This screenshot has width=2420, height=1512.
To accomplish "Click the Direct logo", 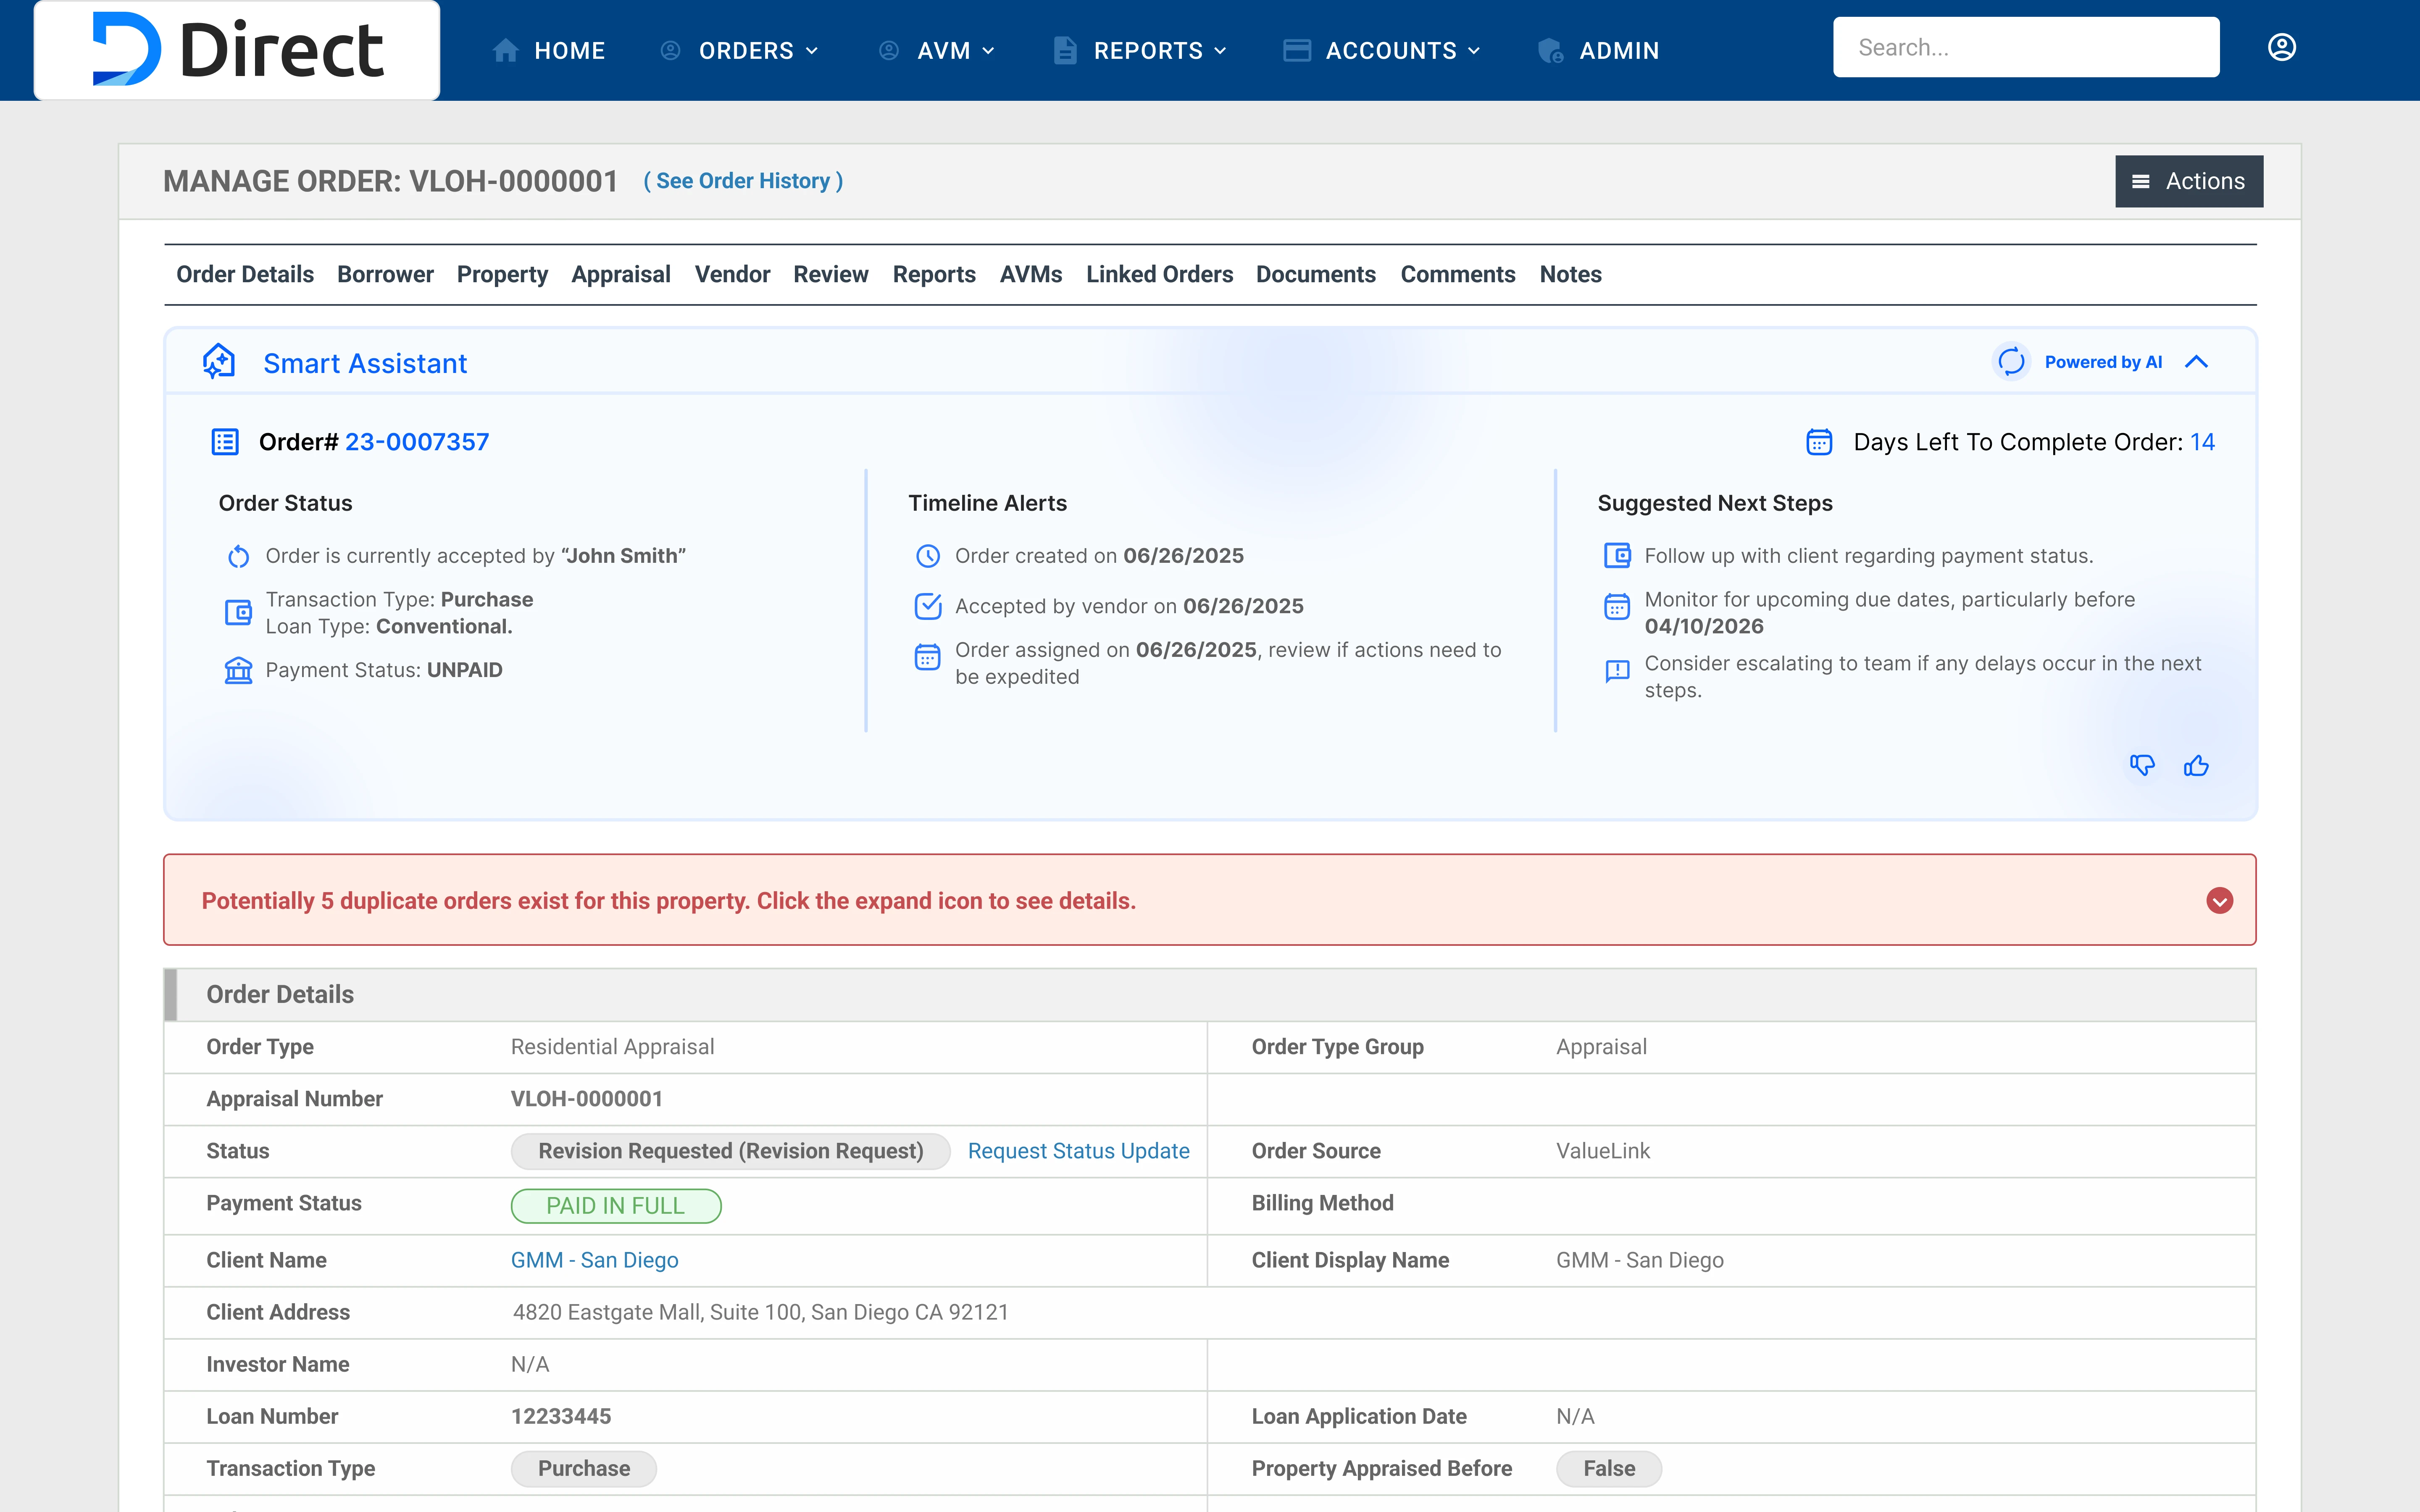I will (237, 49).
